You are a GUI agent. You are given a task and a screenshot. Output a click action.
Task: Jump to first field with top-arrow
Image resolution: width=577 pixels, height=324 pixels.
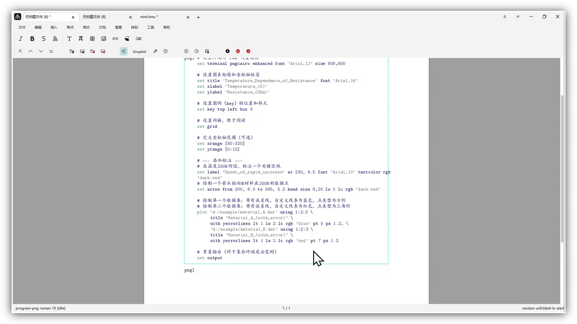[20, 51]
